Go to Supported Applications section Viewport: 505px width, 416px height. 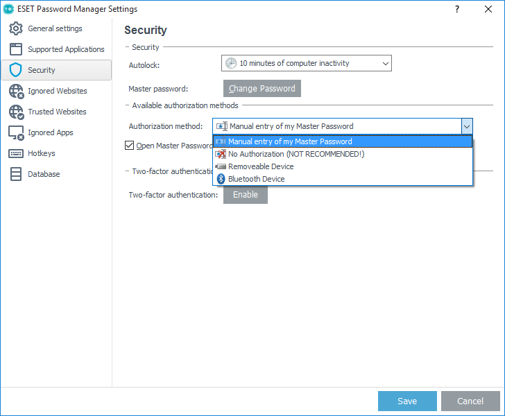coord(56,49)
